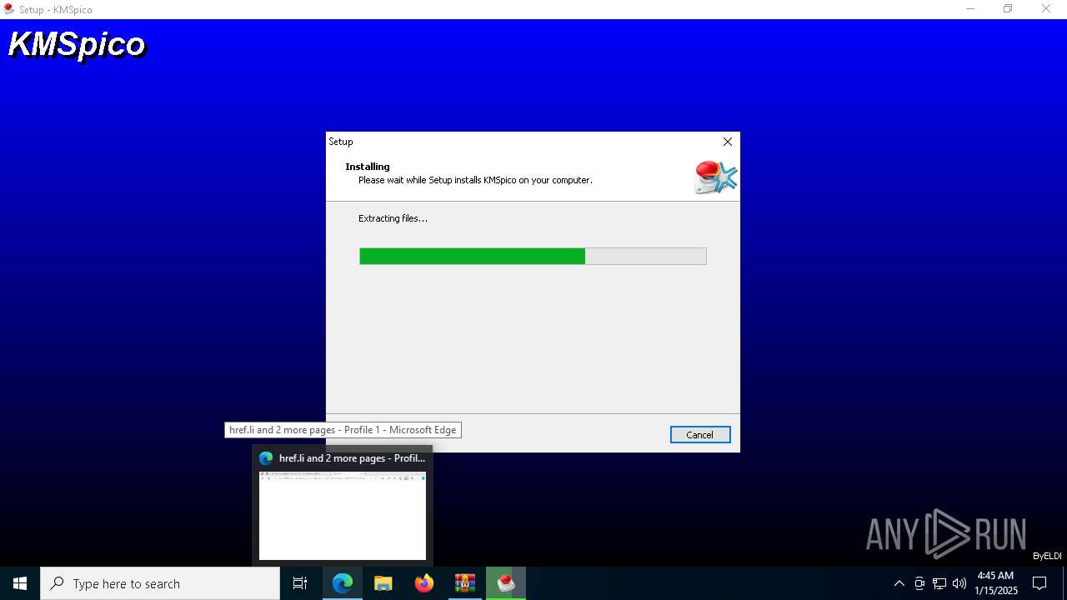Open File Explorer from the taskbar
This screenshot has height=600, width=1067.
(x=383, y=583)
